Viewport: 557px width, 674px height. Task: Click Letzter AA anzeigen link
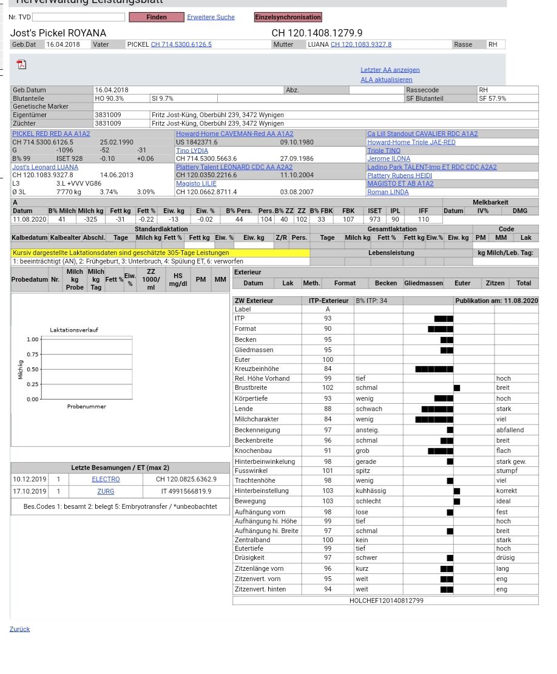[x=390, y=70]
